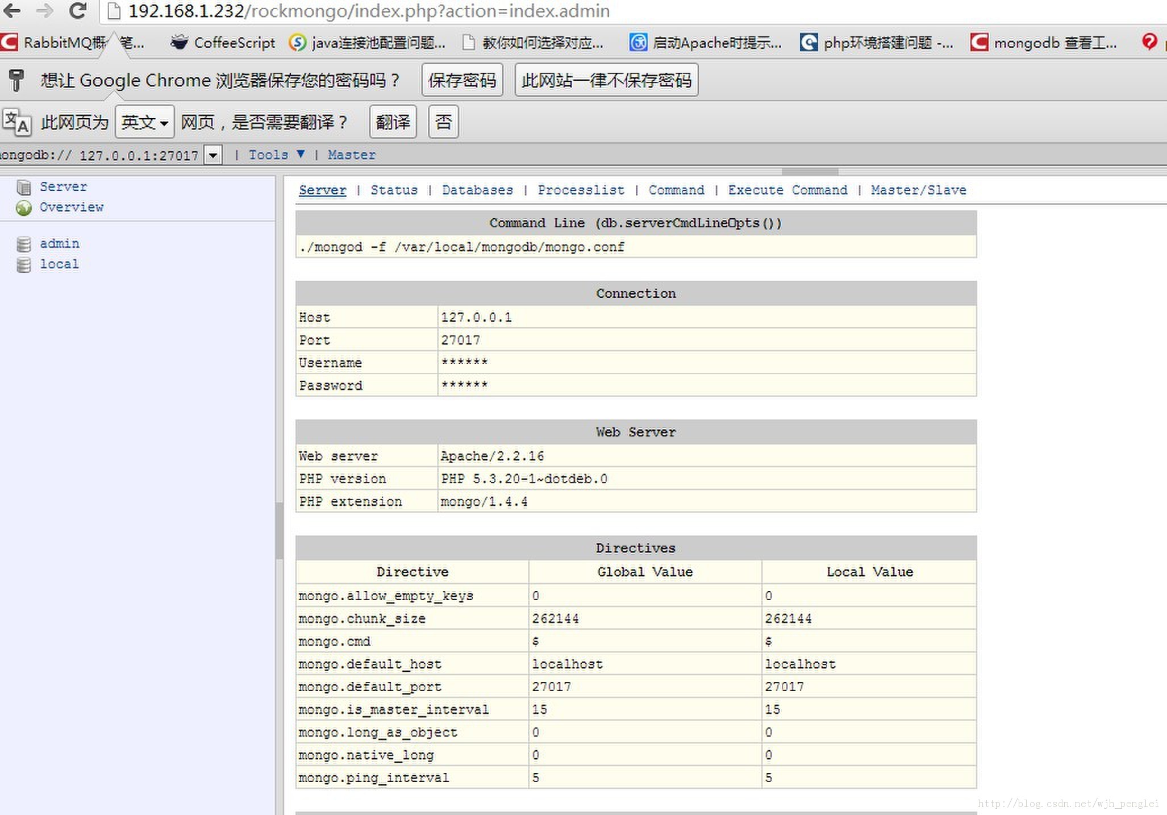Viewport: 1167px width, 815px height.
Task: Open the mongodb 查看工 bookmark
Action: click(x=1044, y=43)
